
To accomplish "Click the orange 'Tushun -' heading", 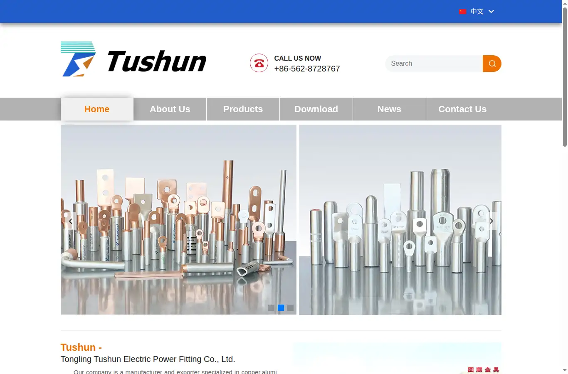I will pos(81,347).
